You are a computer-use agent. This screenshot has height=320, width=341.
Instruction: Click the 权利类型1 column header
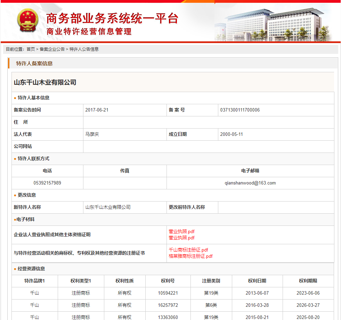click(81, 281)
